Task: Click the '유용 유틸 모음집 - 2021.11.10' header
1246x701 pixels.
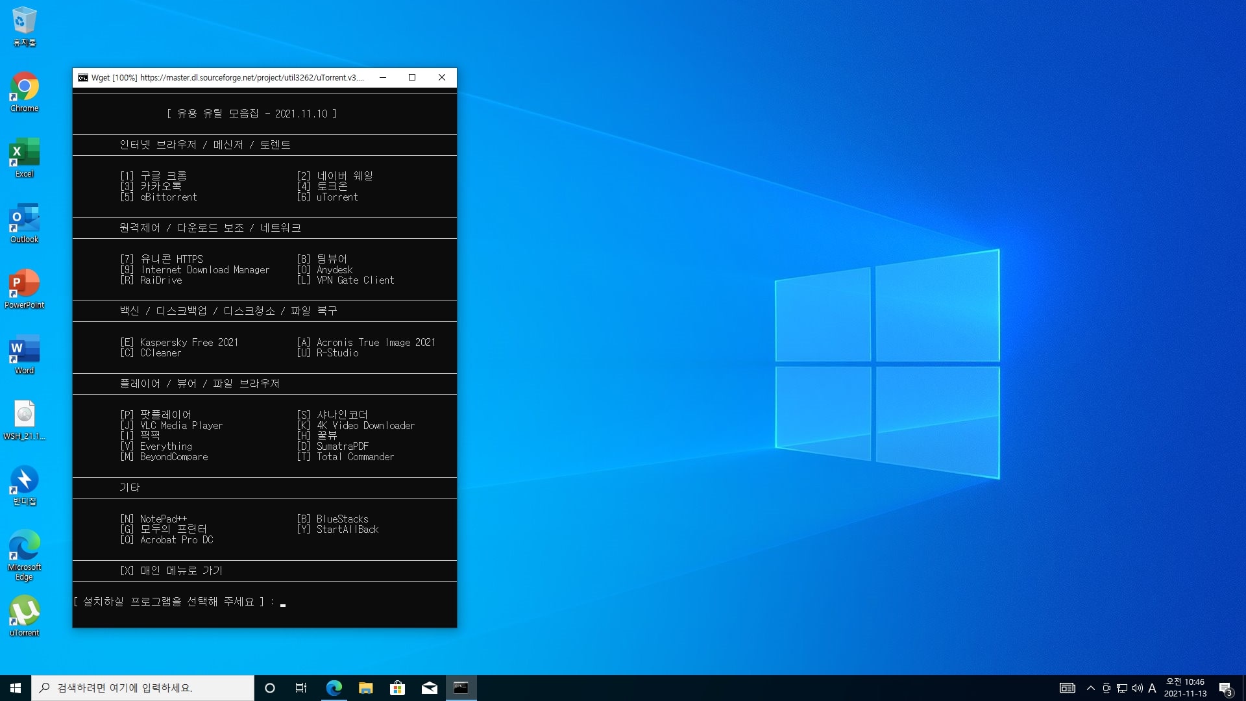Action: pyautogui.click(x=252, y=114)
